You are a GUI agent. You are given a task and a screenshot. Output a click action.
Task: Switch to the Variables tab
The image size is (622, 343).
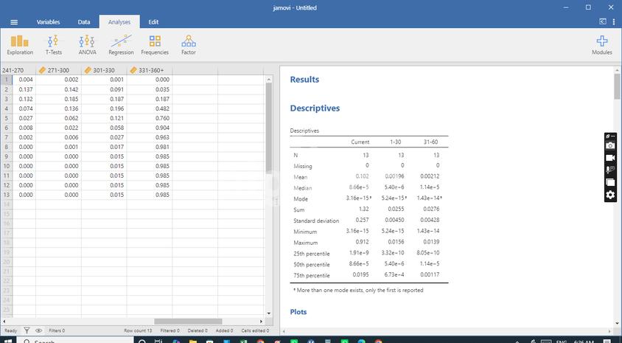click(48, 22)
